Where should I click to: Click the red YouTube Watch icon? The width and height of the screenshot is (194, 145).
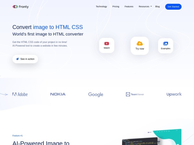pos(107,43)
